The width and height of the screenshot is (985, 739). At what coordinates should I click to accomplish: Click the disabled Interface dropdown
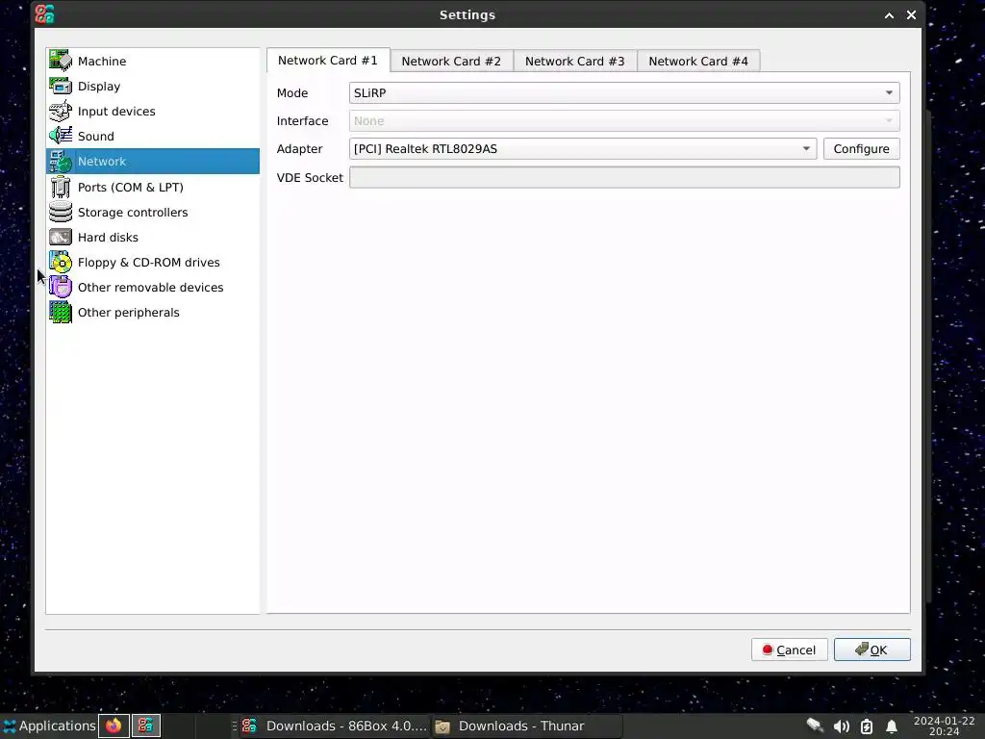623,120
